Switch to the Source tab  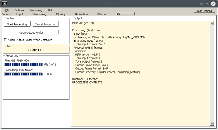click(x=6, y=14)
